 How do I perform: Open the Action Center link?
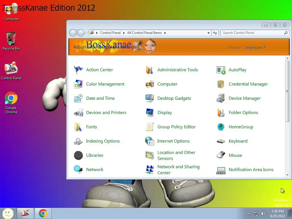point(100,70)
